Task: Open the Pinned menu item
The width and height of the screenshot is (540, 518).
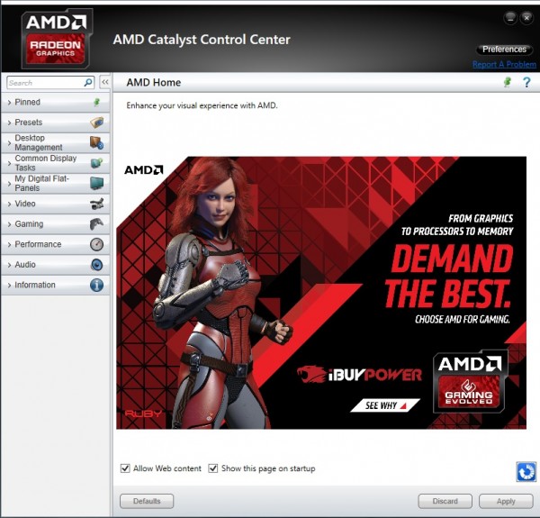Action: (56, 102)
